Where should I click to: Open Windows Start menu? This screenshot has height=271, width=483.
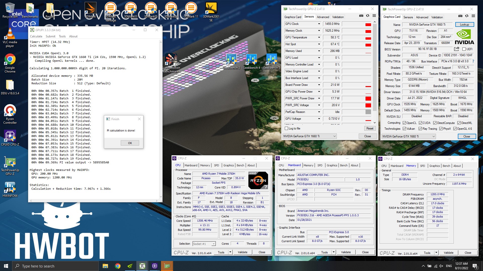tap(6, 266)
